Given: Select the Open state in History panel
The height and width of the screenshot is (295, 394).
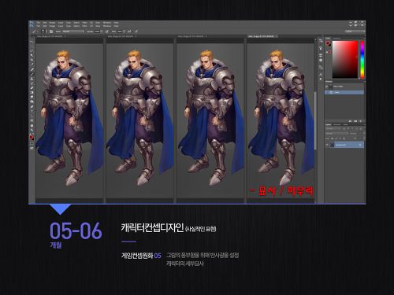Looking at the screenshot, I should [344, 92].
